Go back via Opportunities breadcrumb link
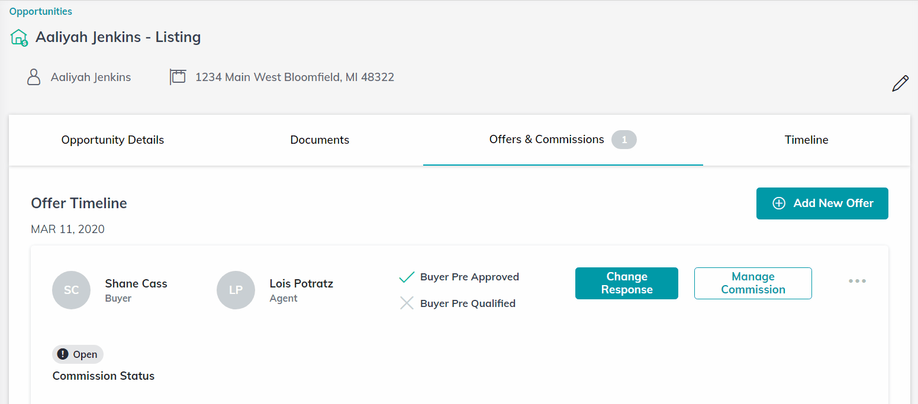This screenshot has height=404, width=918. [x=41, y=11]
